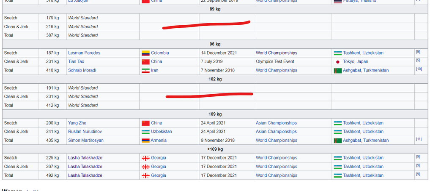Open the Tian Tao link
Screen dimensions: 433x191
pyautogui.click(x=76, y=62)
